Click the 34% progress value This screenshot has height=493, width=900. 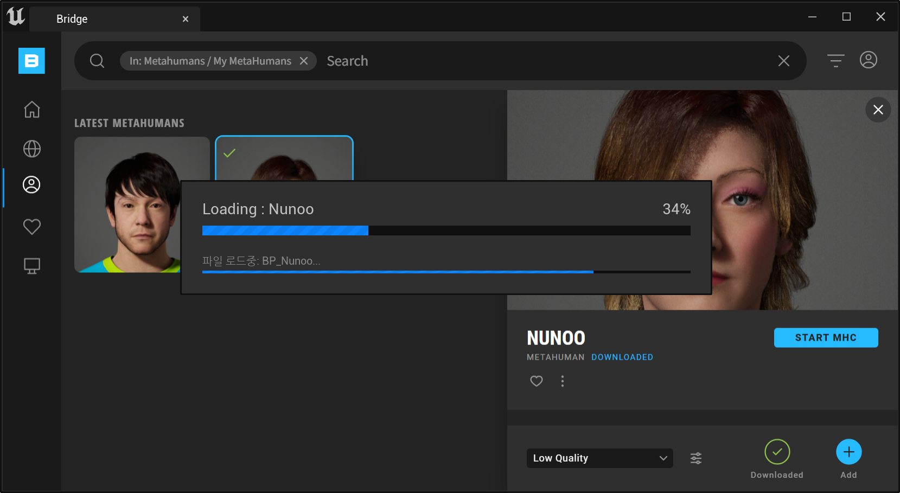pos(676,209)
